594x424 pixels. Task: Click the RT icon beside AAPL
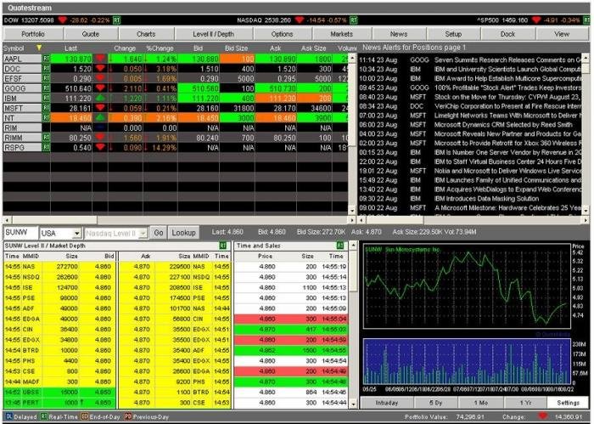[46, 59]
